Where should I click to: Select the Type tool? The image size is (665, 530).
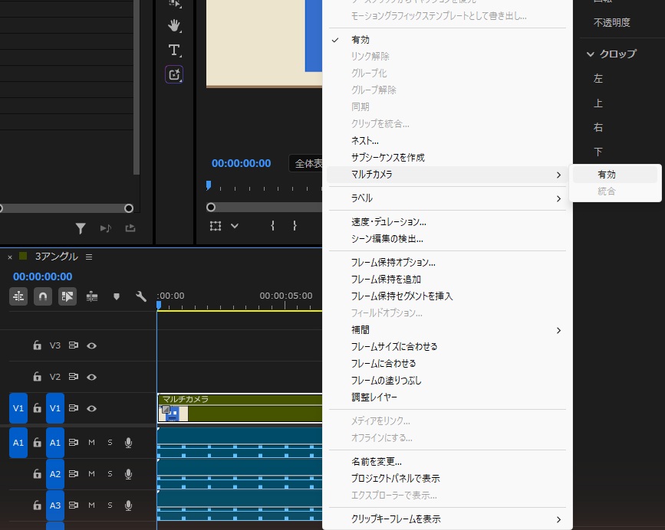(174, 51)
